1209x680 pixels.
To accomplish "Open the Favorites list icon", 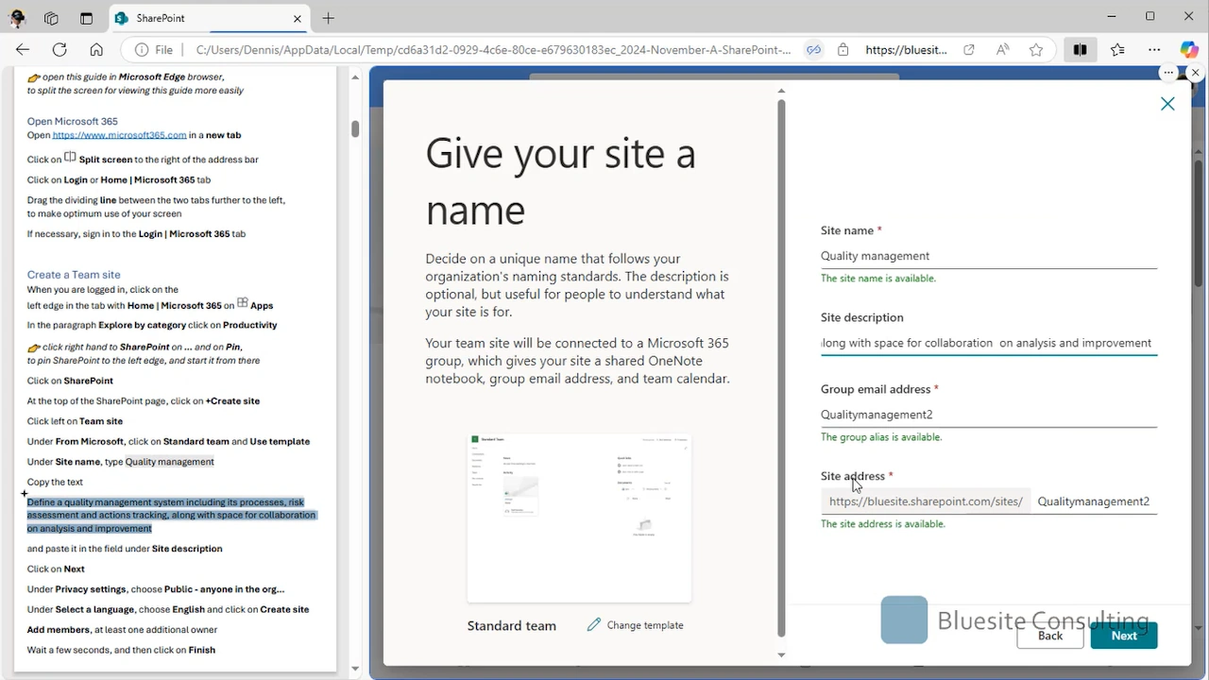I will pos(1117,50).
